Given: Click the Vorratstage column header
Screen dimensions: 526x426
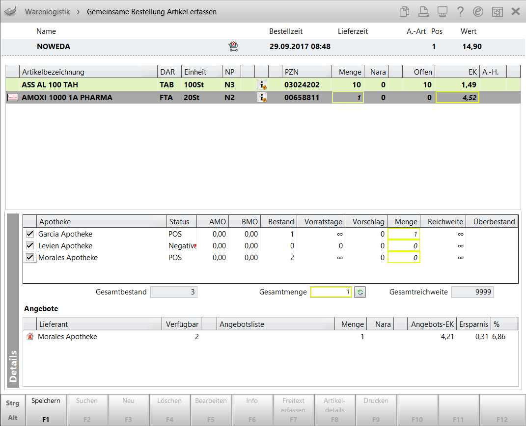Looking at the screenshot, I should point(321,221).
